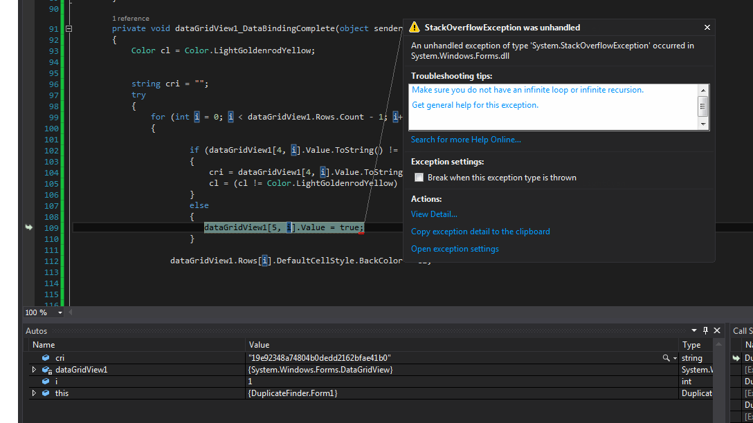Click the current statement arrow in the margin
The width and height of the screenshot is (753, 423).
point(28,227)
